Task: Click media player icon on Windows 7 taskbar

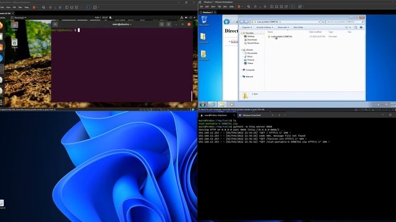Action: (231, 104)
